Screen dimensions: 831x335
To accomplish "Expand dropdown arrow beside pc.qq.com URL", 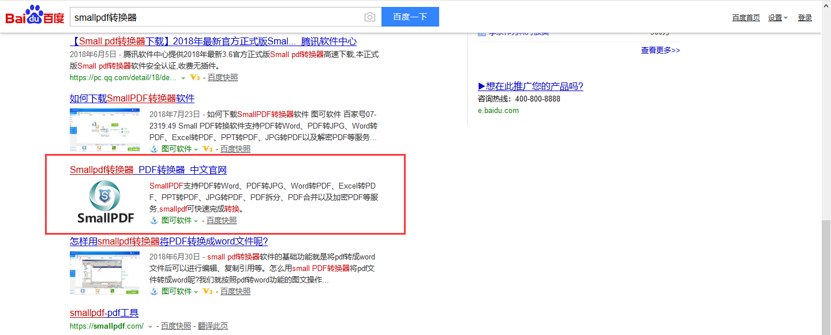I will point(183,78).
